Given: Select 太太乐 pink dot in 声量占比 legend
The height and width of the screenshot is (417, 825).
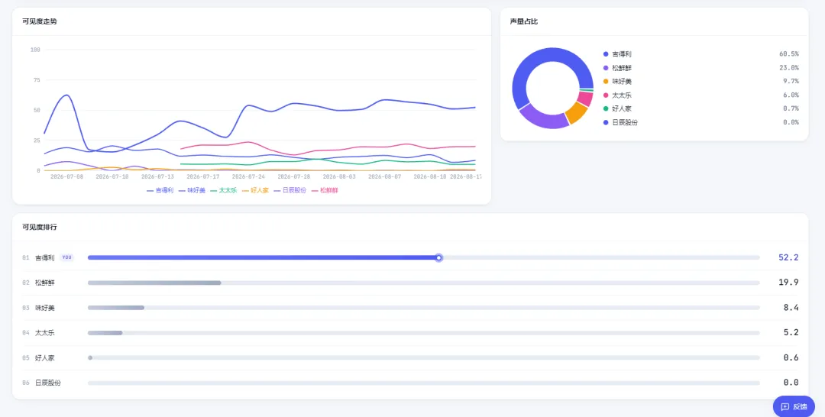Looking at the screenshot, I should click(606, 95).
